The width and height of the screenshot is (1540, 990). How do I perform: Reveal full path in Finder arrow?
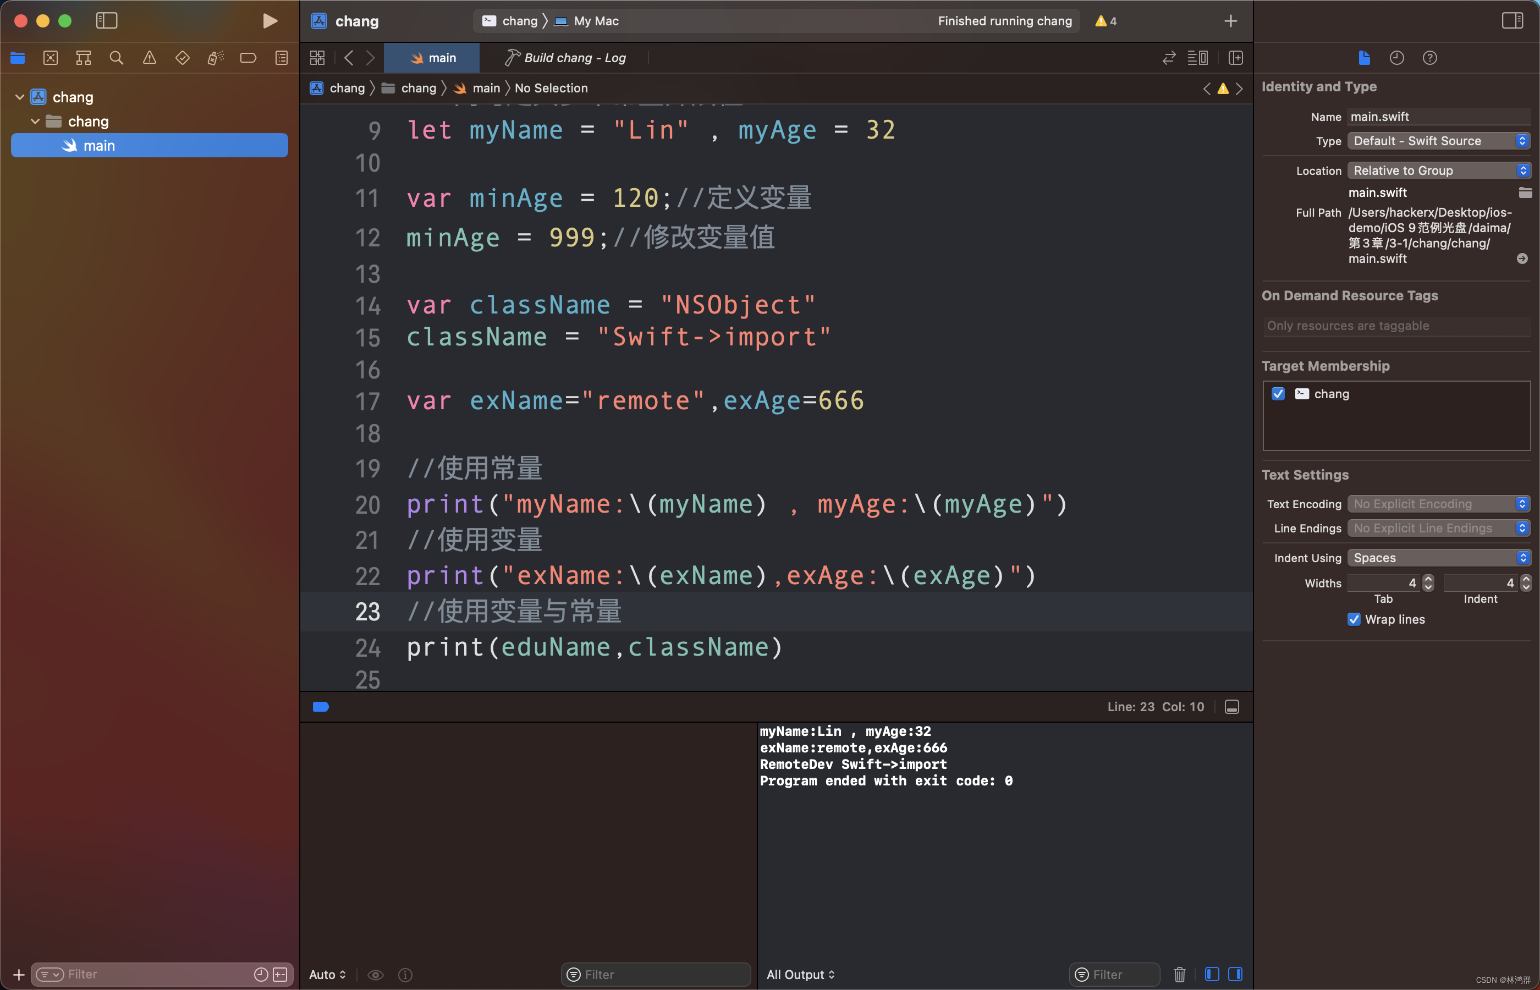pyautogui.click(x=1522, y=258)
